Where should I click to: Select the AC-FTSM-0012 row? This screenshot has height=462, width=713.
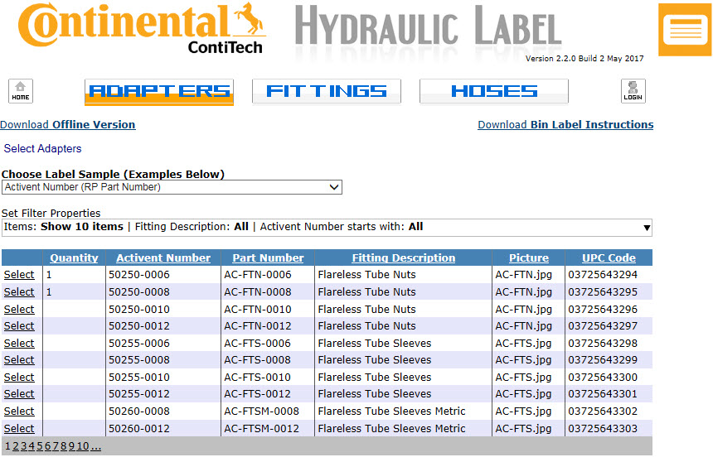point(19,429)
